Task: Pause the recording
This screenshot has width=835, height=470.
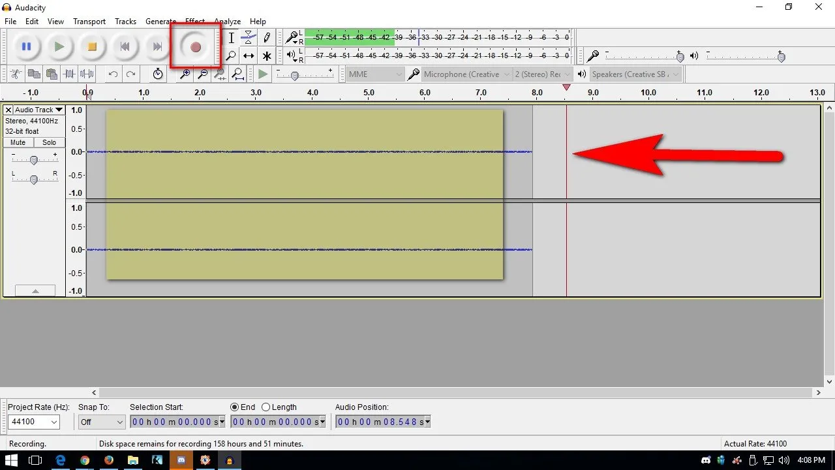Action: [x=27, y=47]
